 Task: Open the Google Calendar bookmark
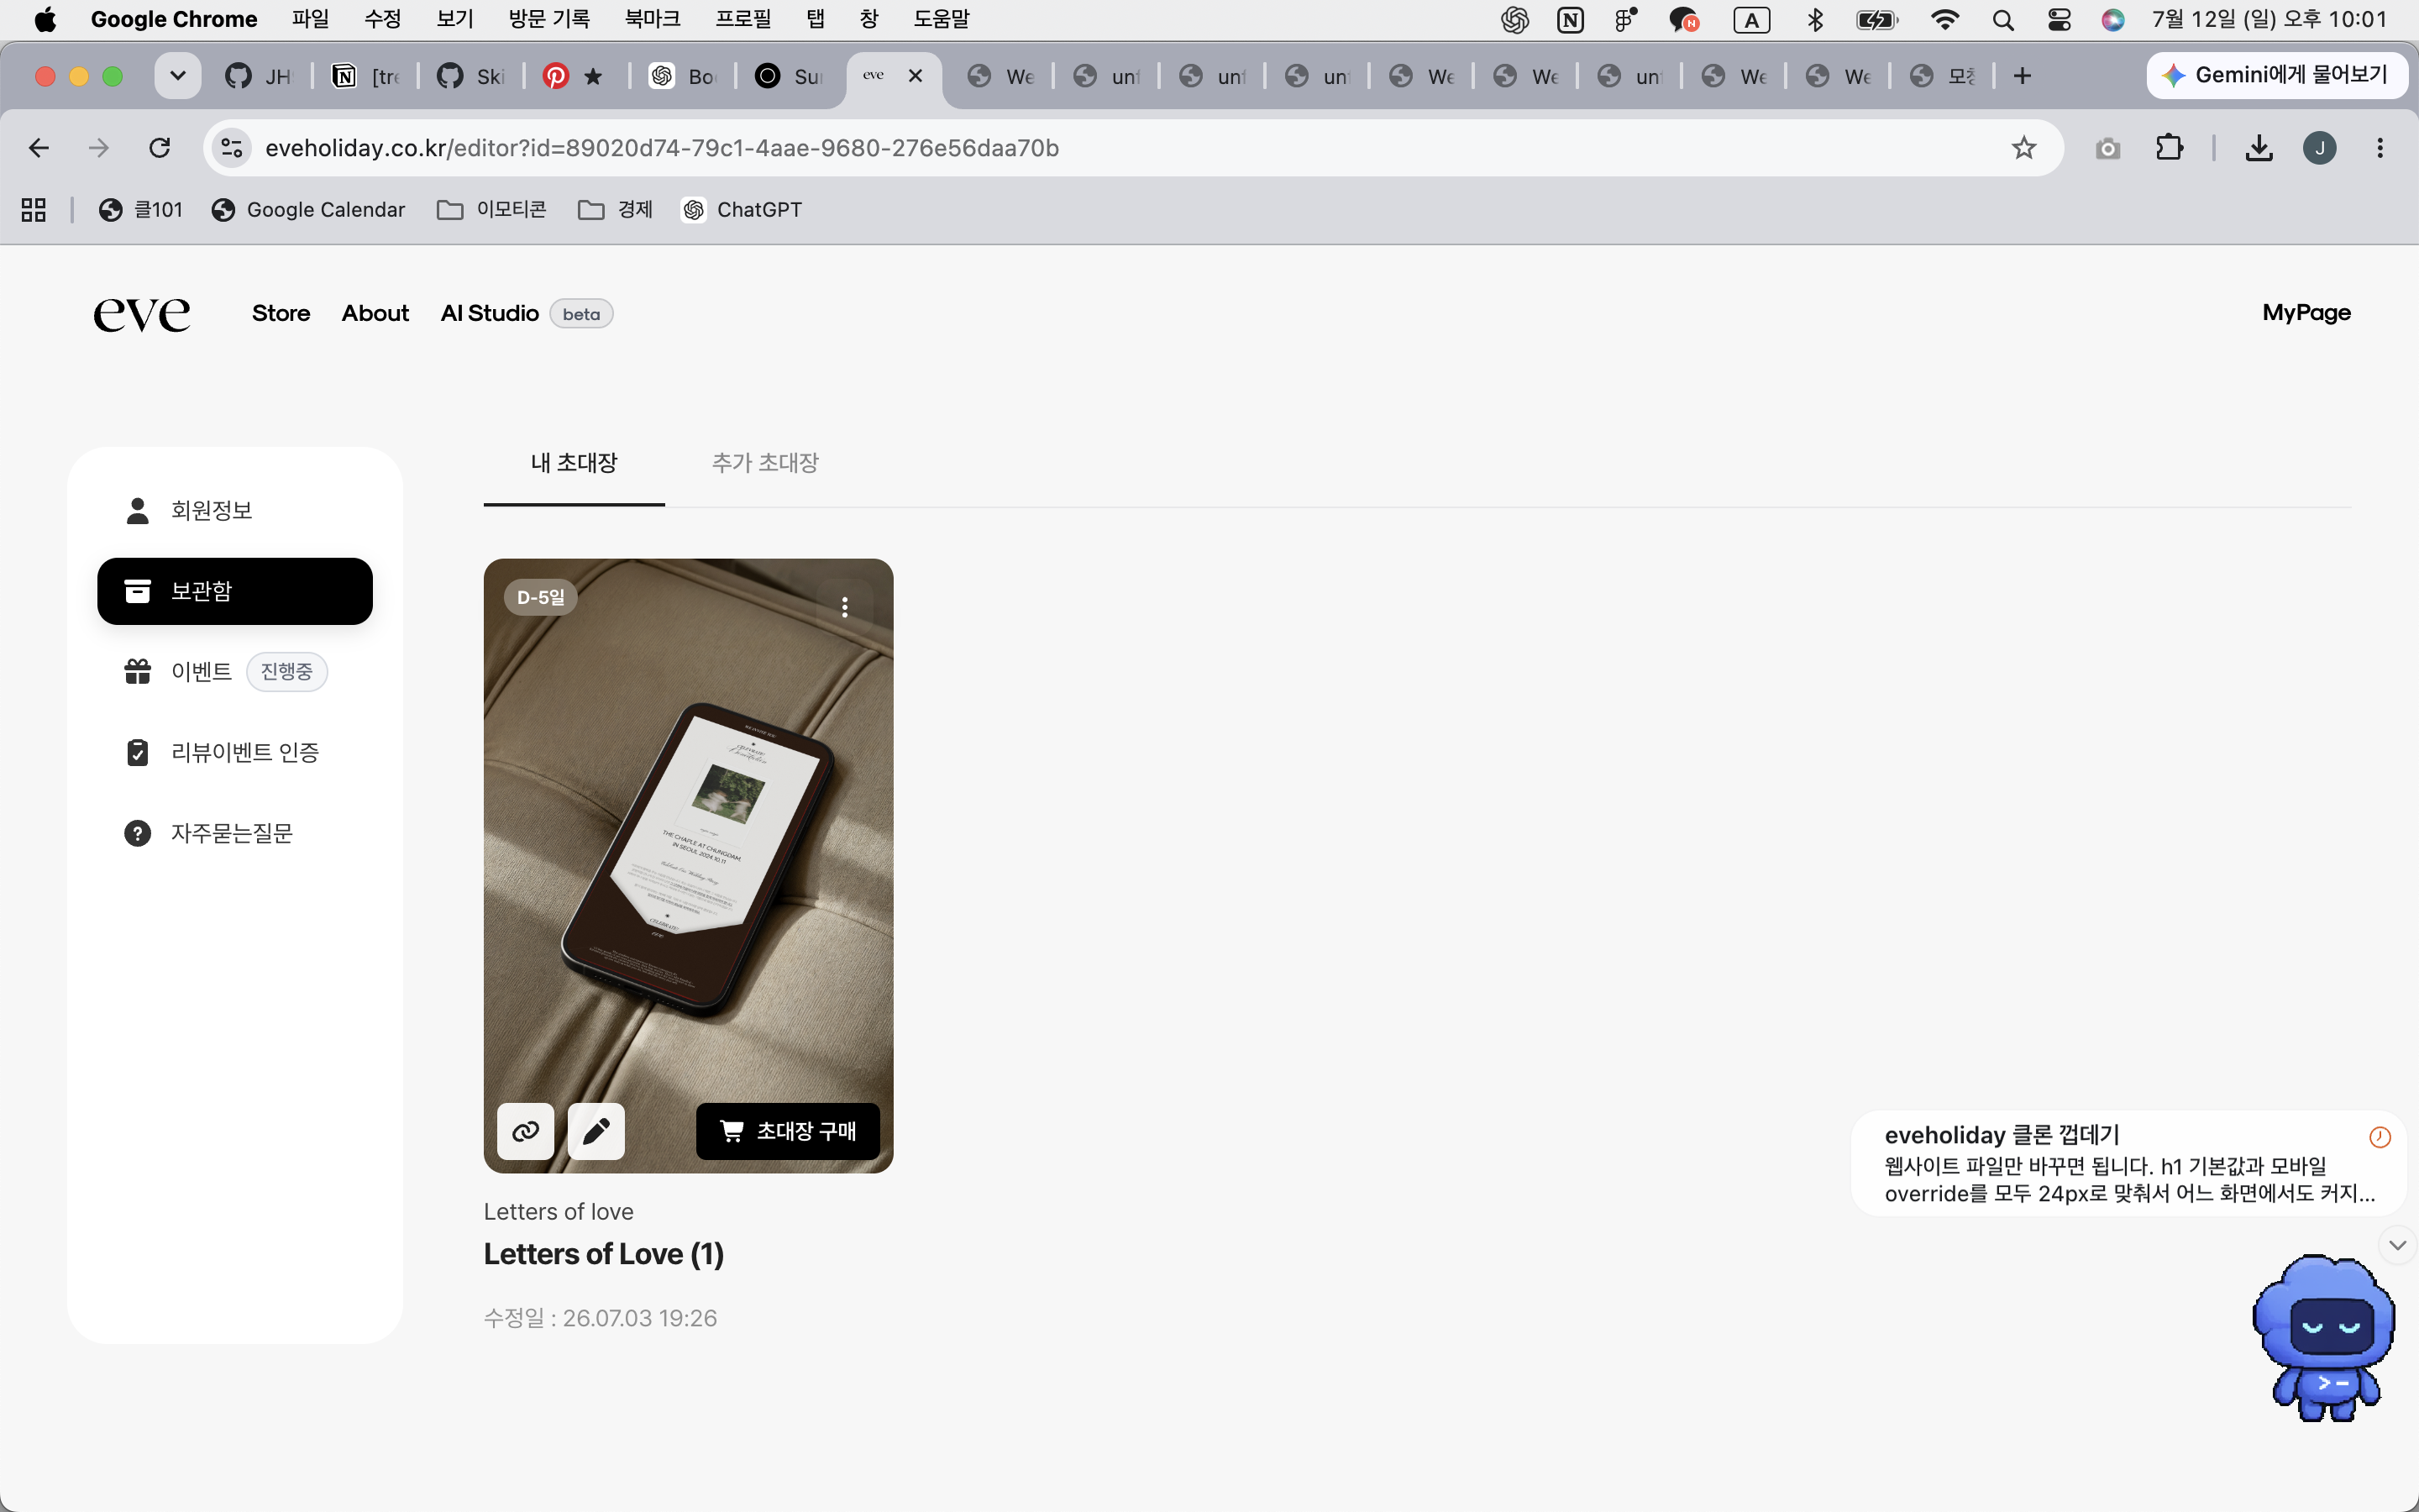(309, 210)
